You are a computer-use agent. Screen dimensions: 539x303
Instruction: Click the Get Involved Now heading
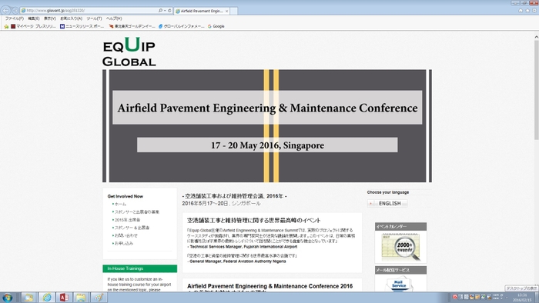(x=125, y=196)
